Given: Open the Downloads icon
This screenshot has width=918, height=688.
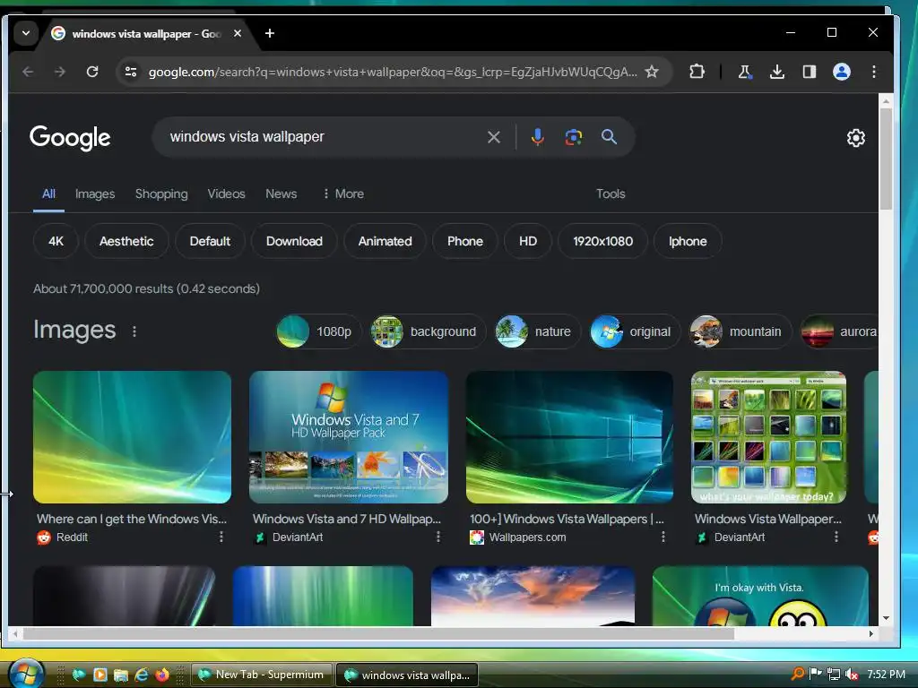Looking at the screenshot, I should (777, 72).
